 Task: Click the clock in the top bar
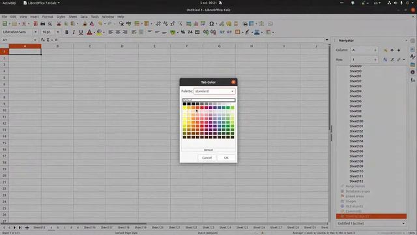pos(208,3)
